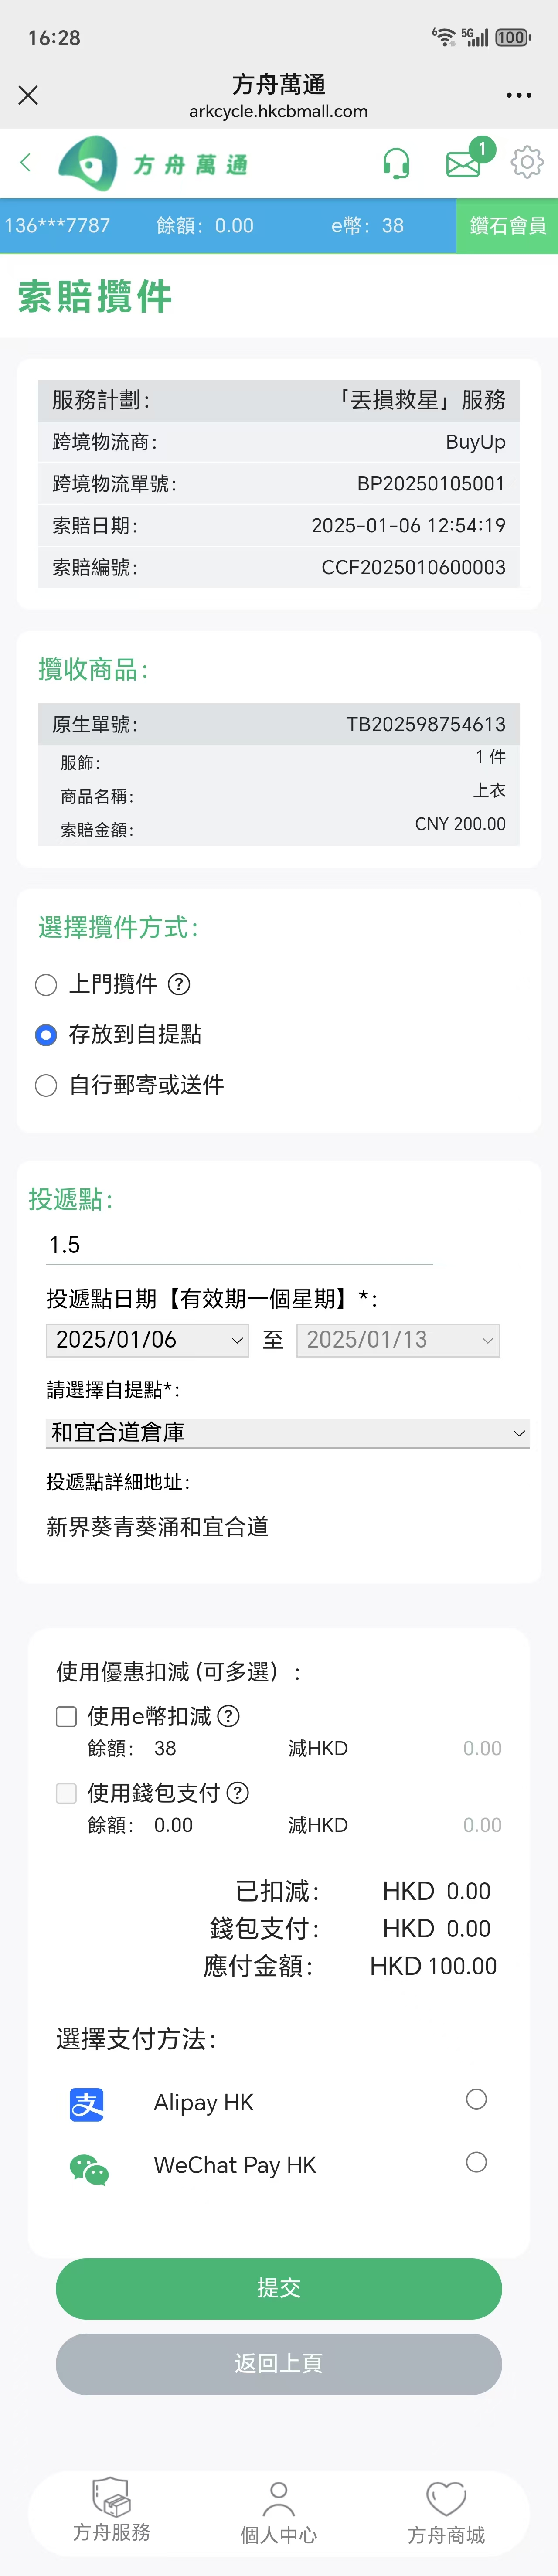Tap the 方舟萬通 logo
The image size is (558, 2576).
(153, 163)
